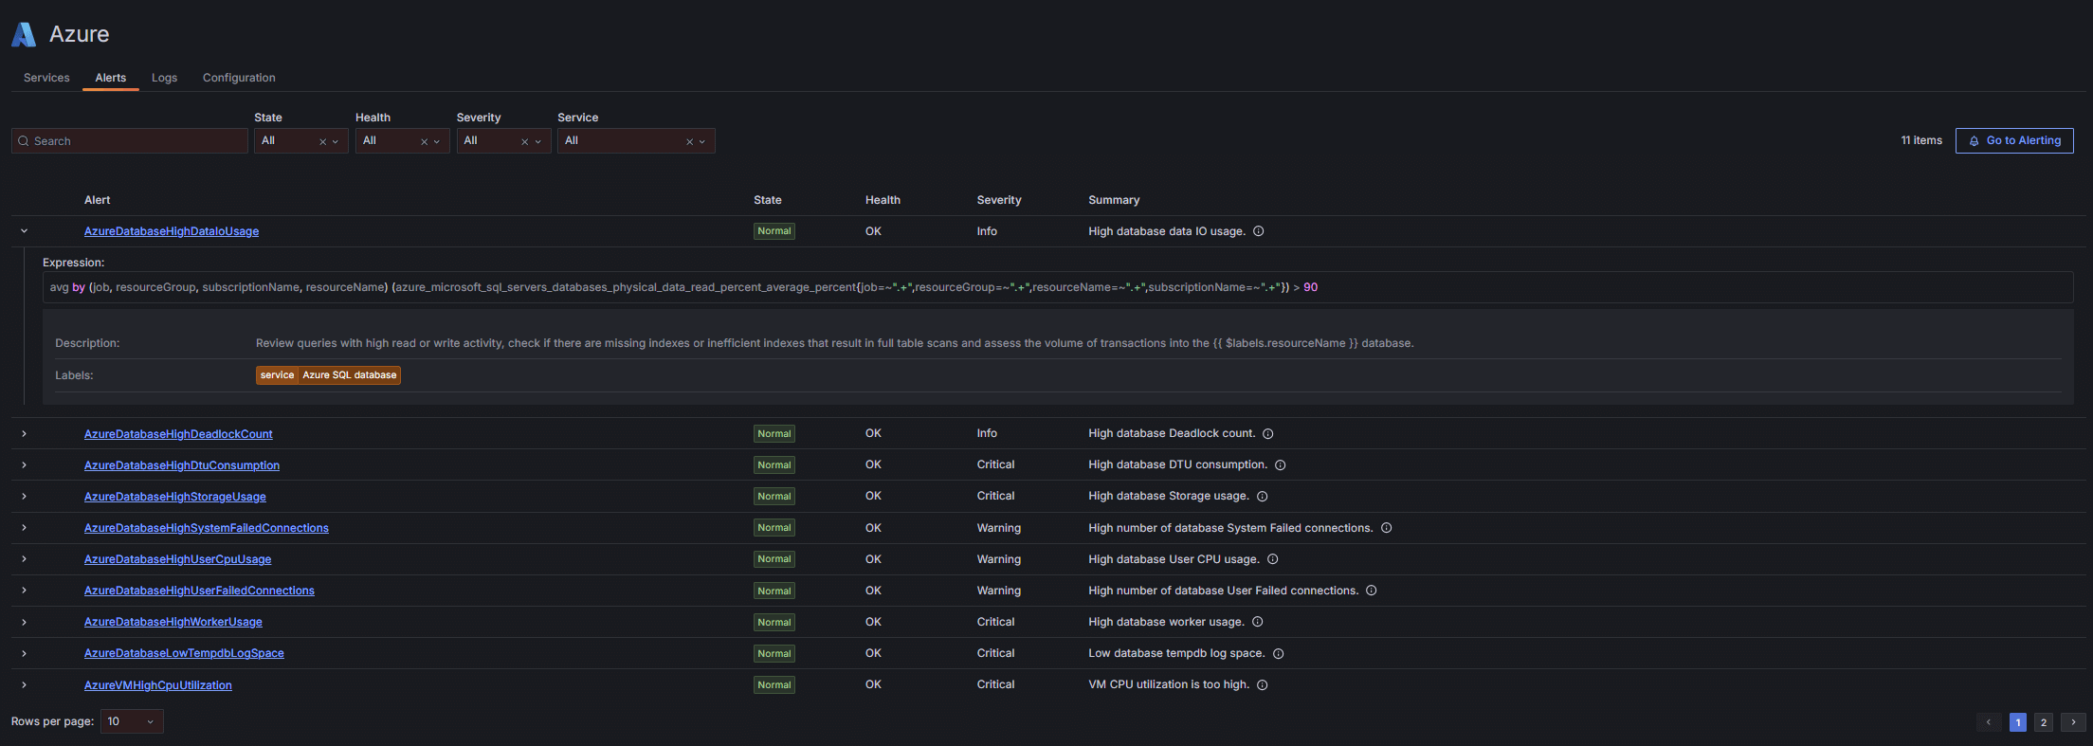The width and height of the screenshot is (2093, 746).
Task: Switch to the Configuration tab
Action: coord(239,78)
